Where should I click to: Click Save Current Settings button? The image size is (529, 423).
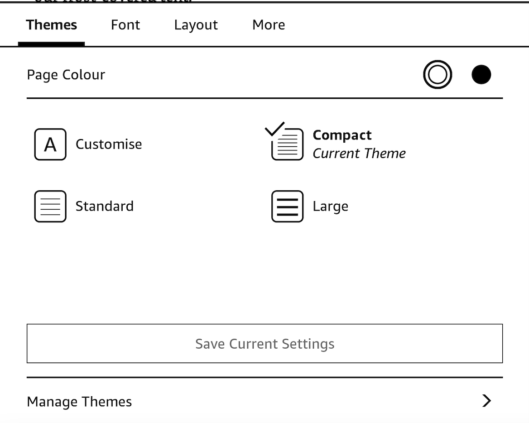click(x=265, y=343)
